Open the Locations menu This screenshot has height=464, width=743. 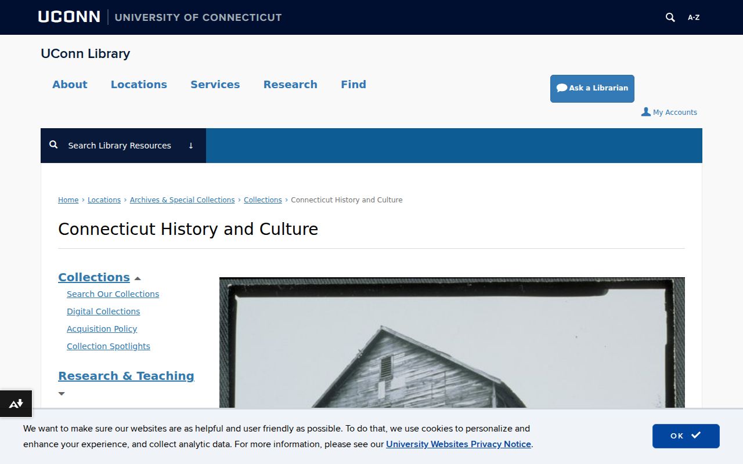point(139,84)
